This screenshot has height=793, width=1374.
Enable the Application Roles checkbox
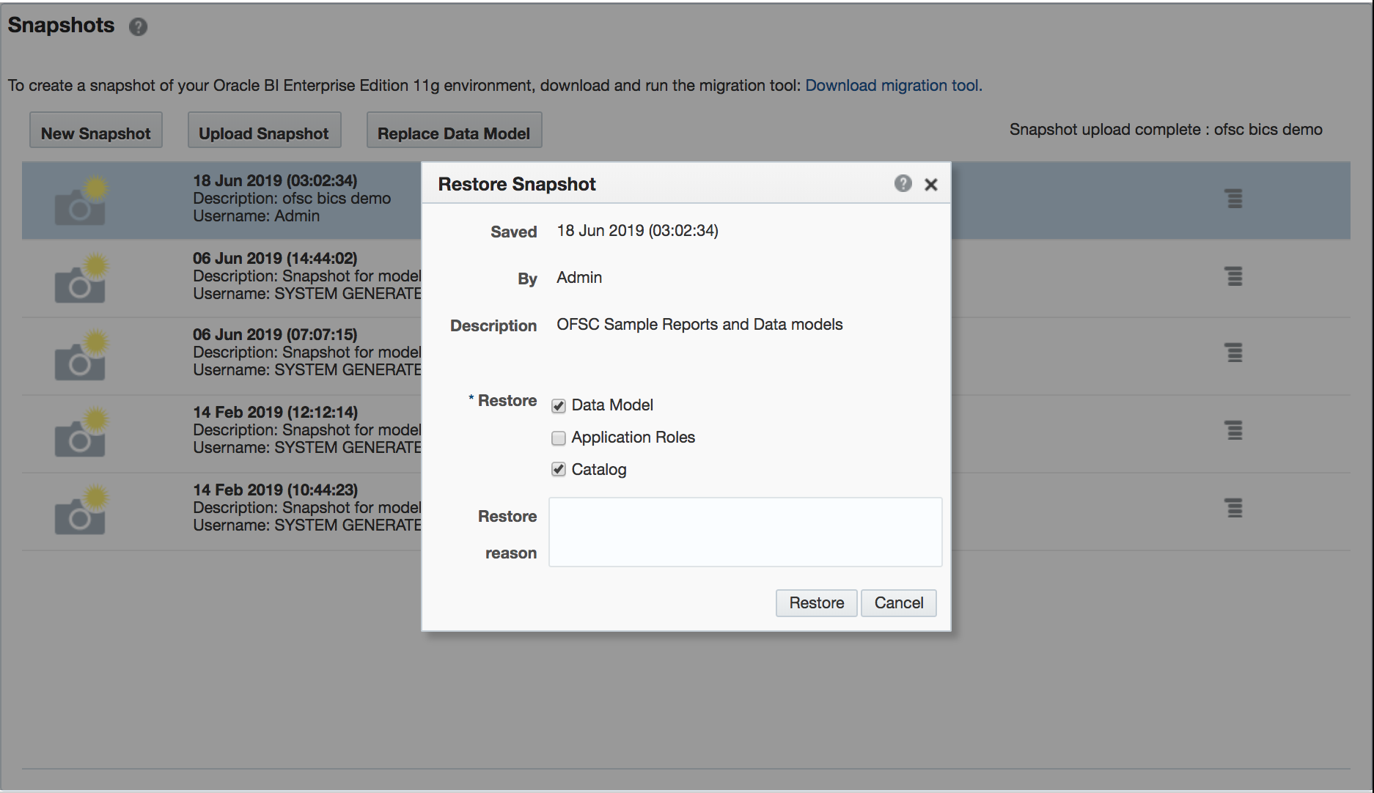pyautogui.click(x=559, y=438)
